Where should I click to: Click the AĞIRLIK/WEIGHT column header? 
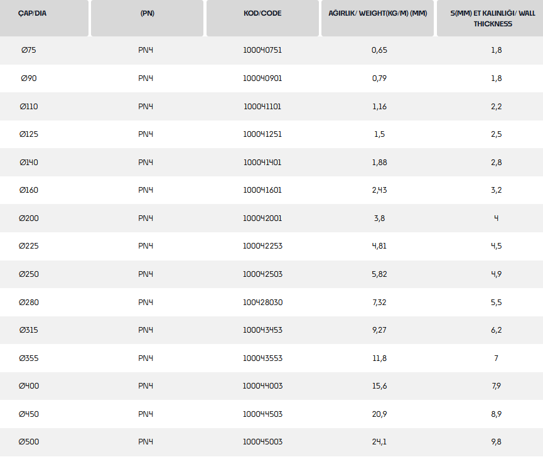(x=378, y=13)
